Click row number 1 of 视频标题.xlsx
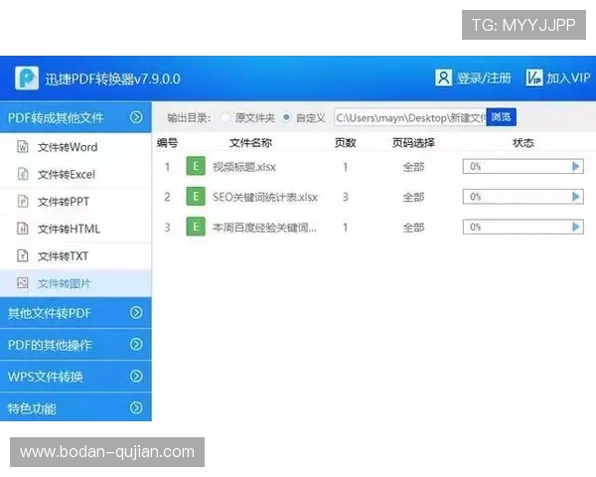Viewport: 596px width, 477px height. point(167,167)
